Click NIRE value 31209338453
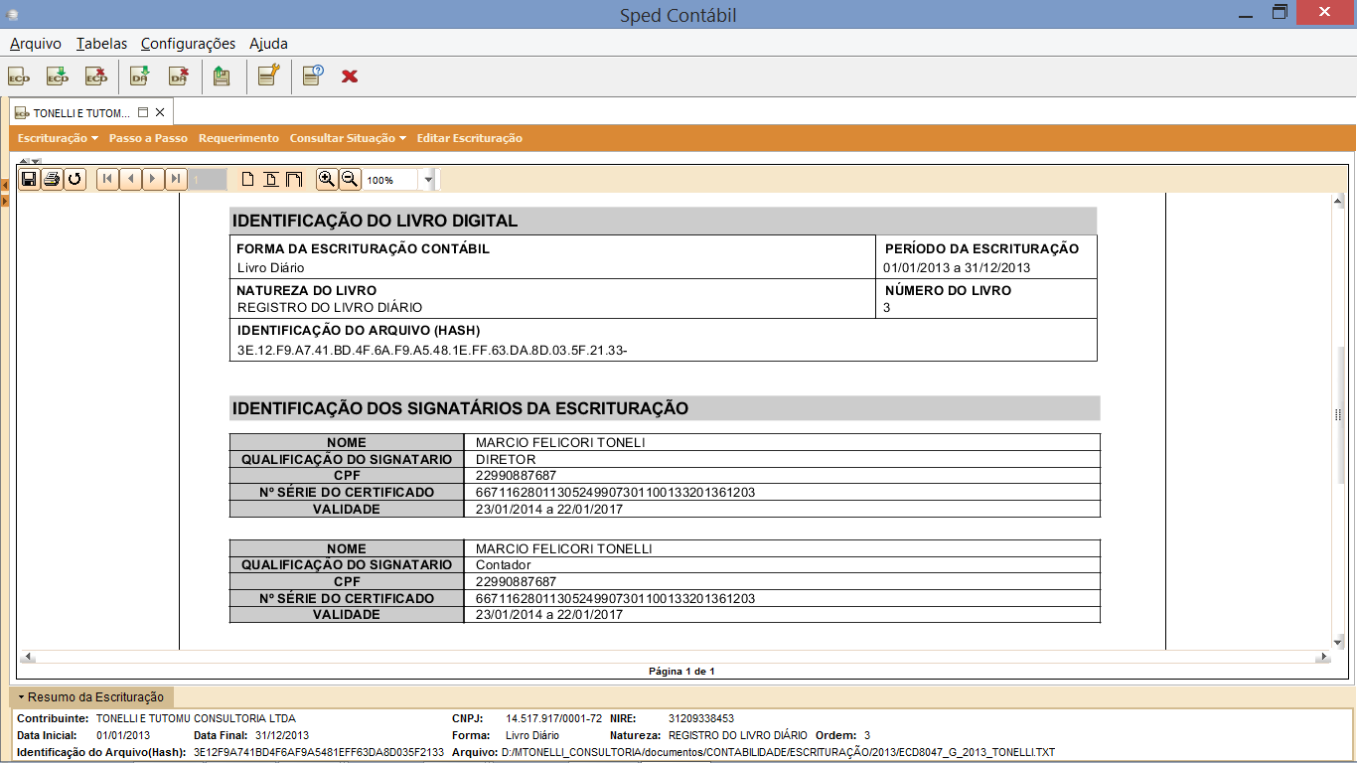1357x763 pixels. pos(701,718)
